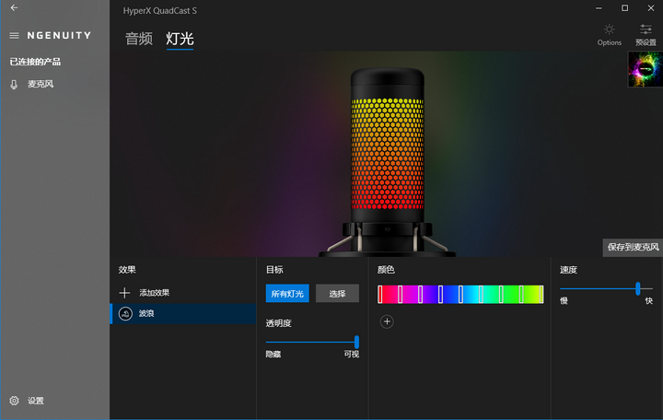Screen dimensions: 663x420
Task: Add a color stop with plus button
Action: pos(387,321)
